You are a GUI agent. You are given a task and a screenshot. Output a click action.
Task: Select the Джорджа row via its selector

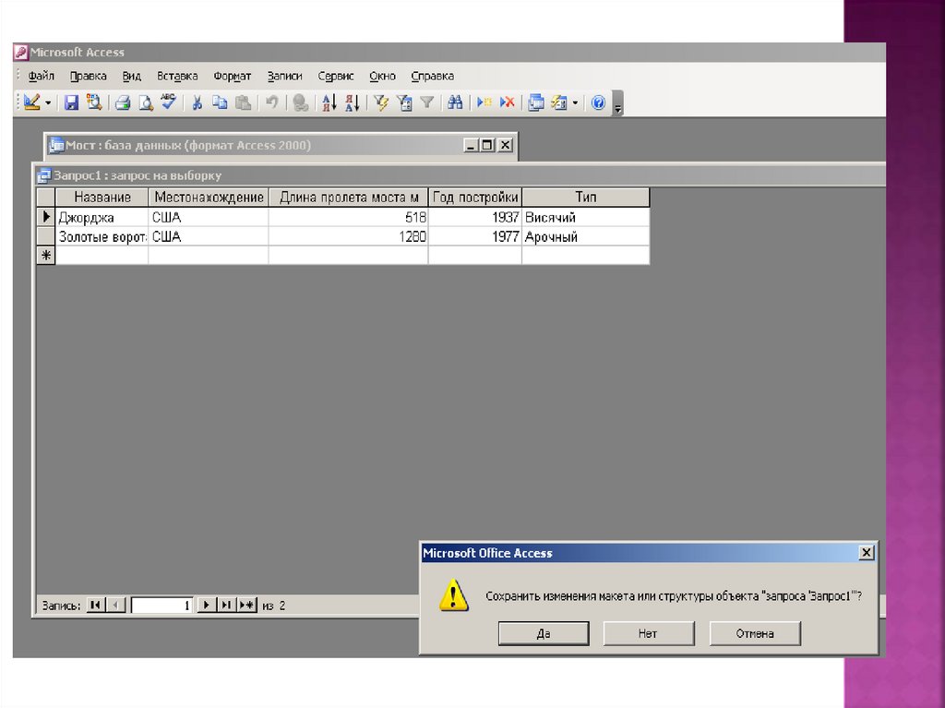(x=46, y=217)
